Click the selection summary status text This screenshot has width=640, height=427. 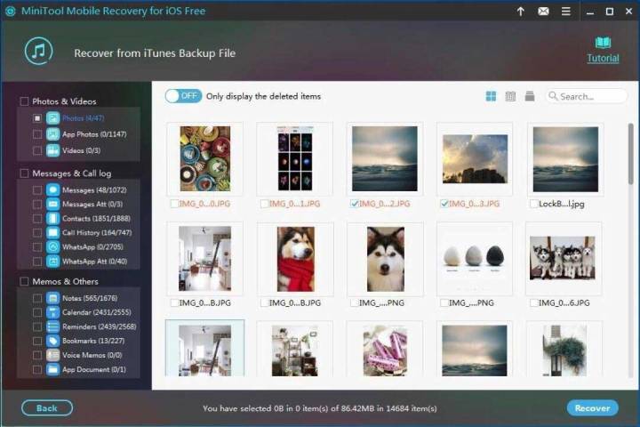[320, 408]
